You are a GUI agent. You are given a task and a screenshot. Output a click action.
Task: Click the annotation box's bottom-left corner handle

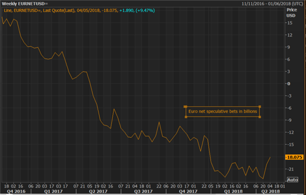click(x=186, y=117)
